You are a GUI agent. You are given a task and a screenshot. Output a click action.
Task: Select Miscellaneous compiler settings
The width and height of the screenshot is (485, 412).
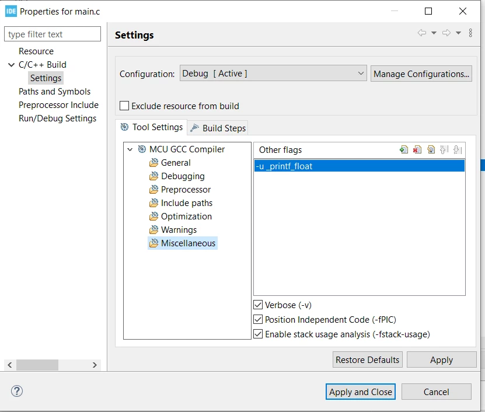pyautogui.click(x=188, y=243)
